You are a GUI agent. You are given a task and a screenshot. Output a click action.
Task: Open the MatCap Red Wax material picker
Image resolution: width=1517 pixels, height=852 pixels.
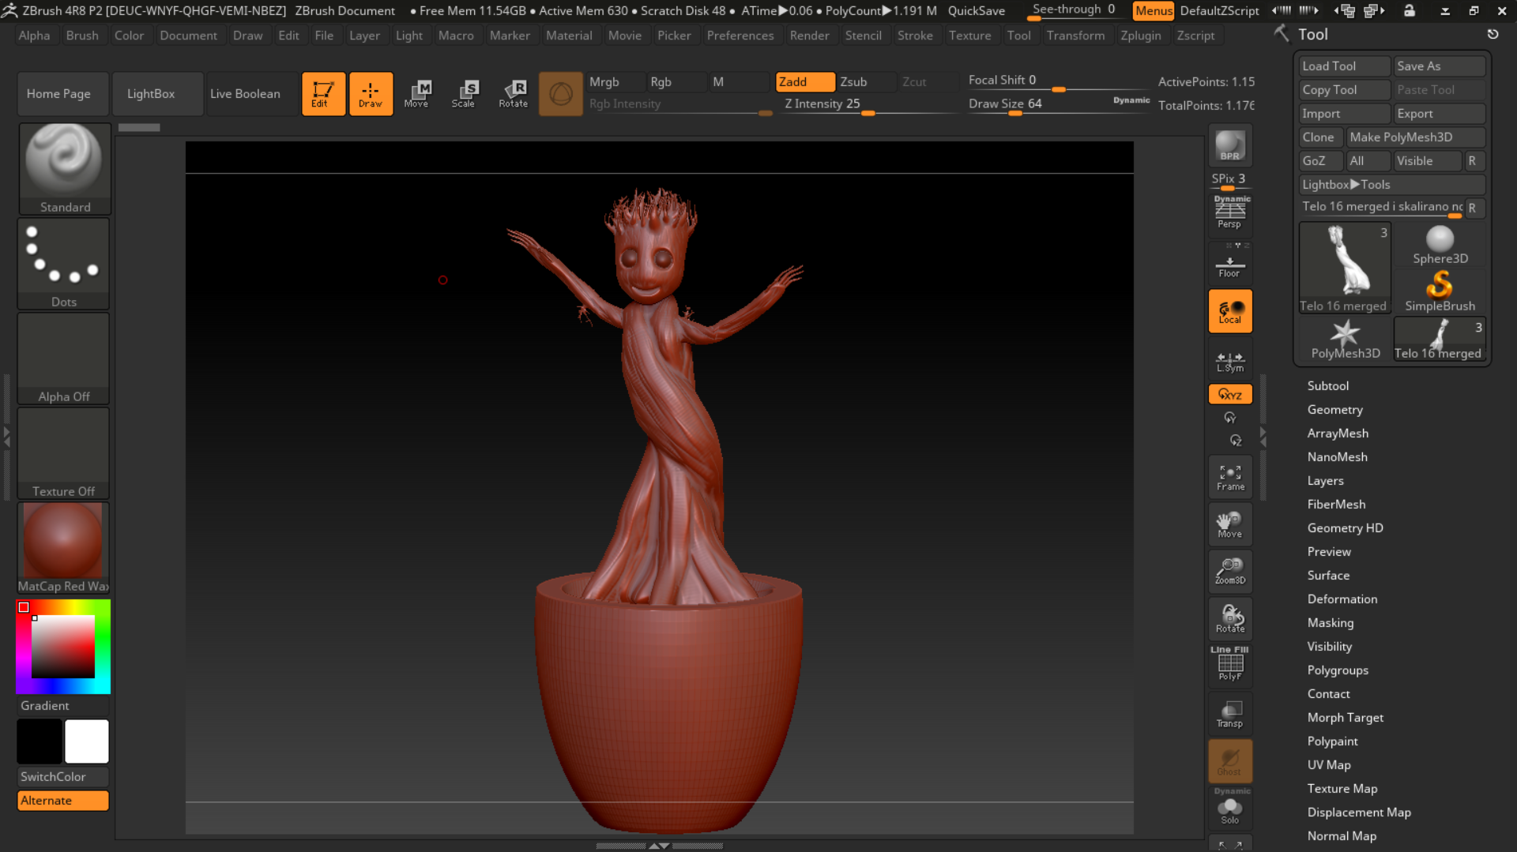point(64,548)
